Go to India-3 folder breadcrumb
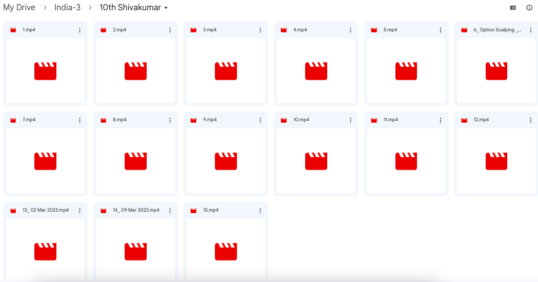538x282 pixels. (67, 8)
